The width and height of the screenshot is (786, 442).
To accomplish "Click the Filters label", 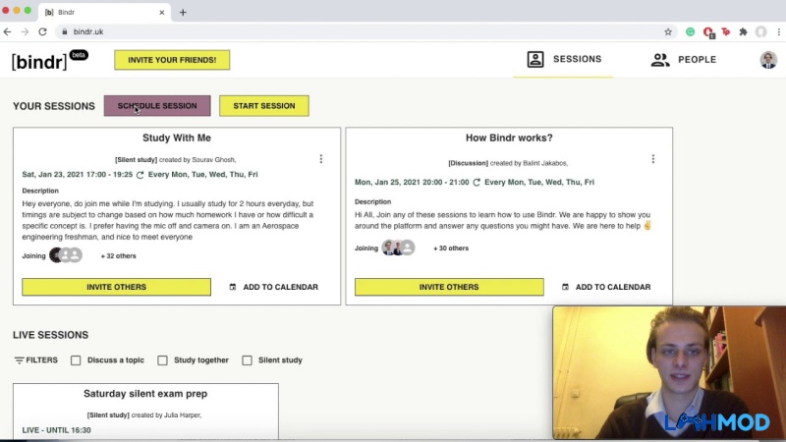I will tap(41, 359).
